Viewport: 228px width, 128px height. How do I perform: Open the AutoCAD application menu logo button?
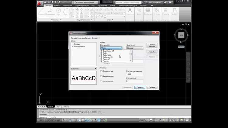tap(39, 4)
